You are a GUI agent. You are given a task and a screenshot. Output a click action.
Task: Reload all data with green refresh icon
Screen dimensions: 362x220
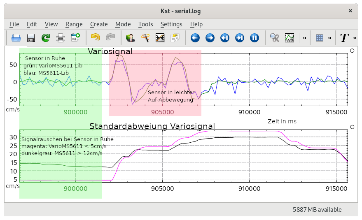click(46, 38)
